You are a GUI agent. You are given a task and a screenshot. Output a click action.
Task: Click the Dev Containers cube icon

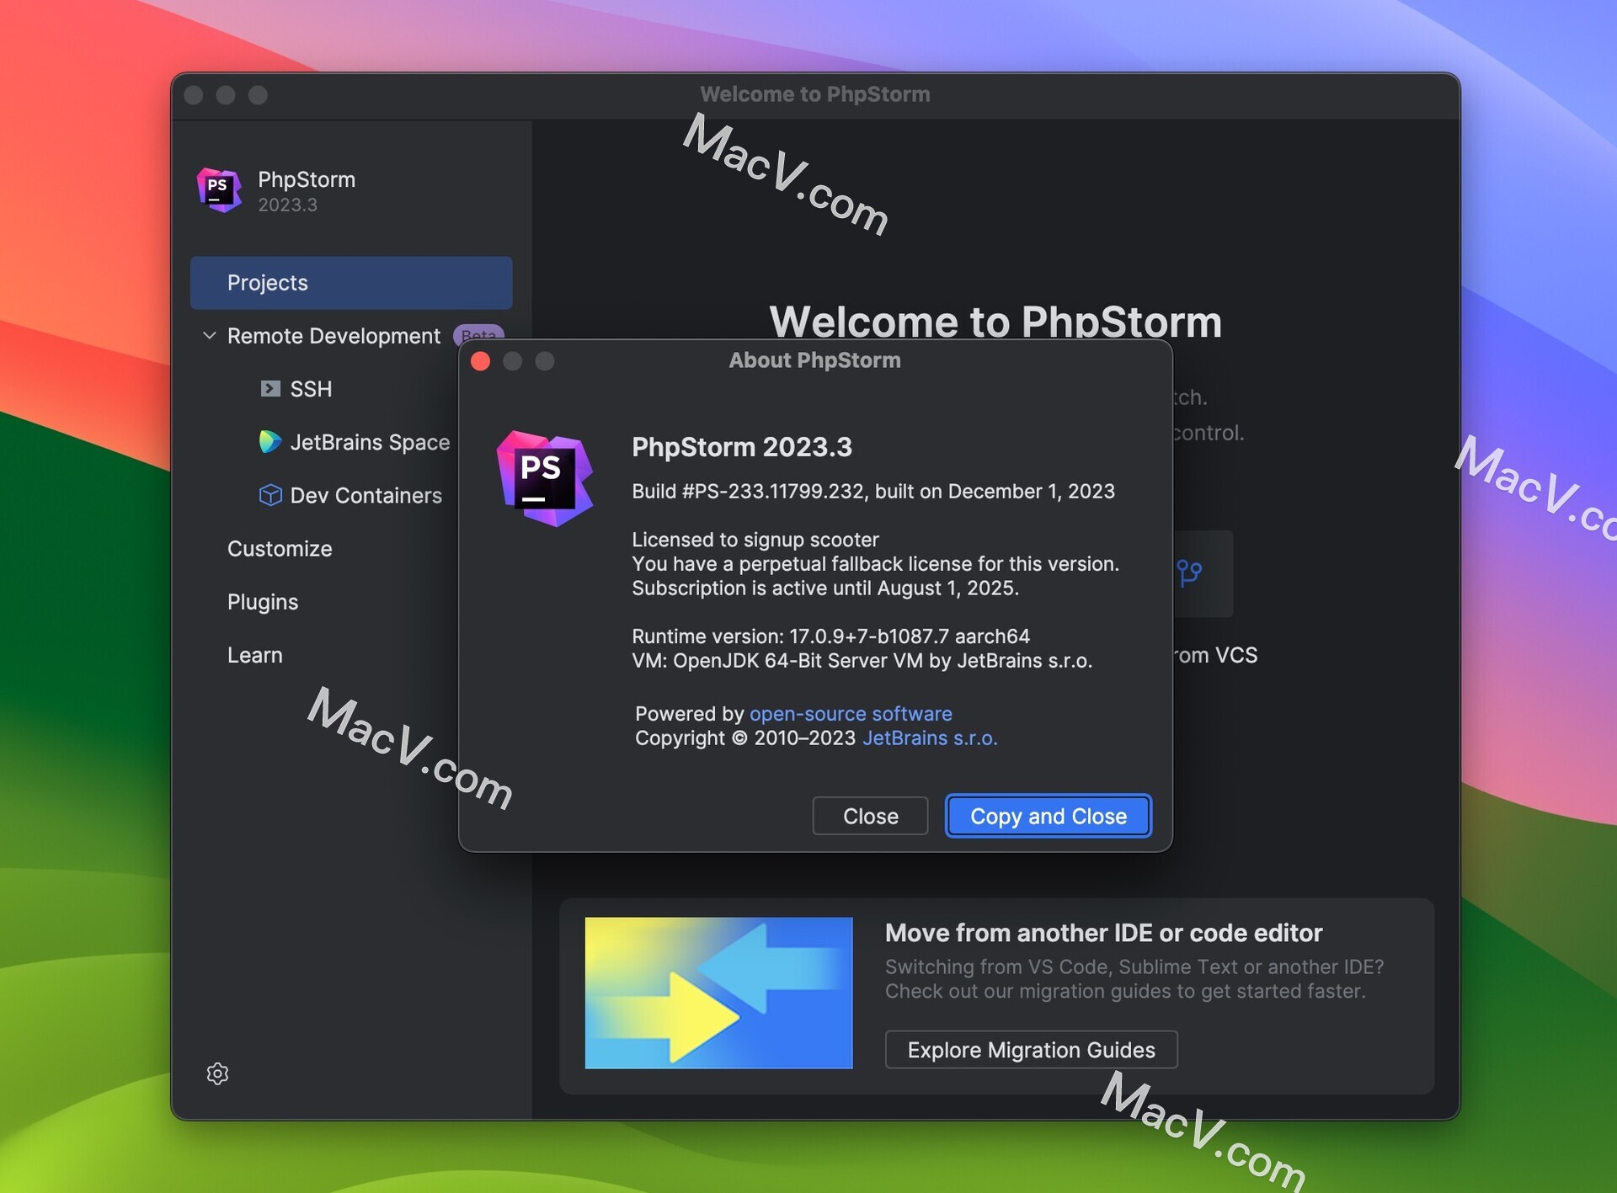point(270,495)
